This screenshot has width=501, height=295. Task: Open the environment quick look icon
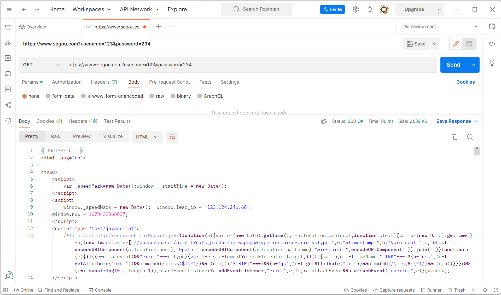pos(492,26)
